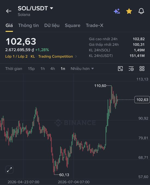Open chart indicator settings icon

(131, 69)
